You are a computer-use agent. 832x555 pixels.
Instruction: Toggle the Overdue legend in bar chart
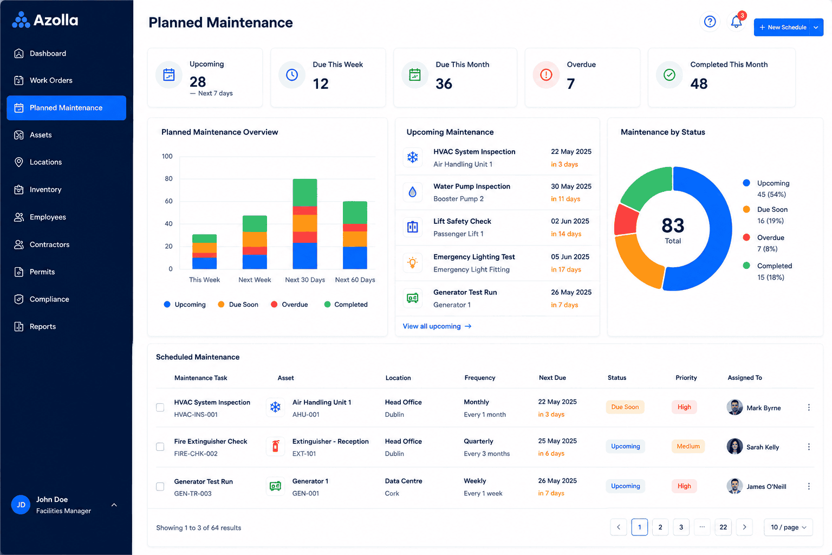tap(289, 305)
